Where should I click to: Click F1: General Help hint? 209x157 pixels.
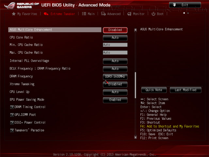coord(153,115)
